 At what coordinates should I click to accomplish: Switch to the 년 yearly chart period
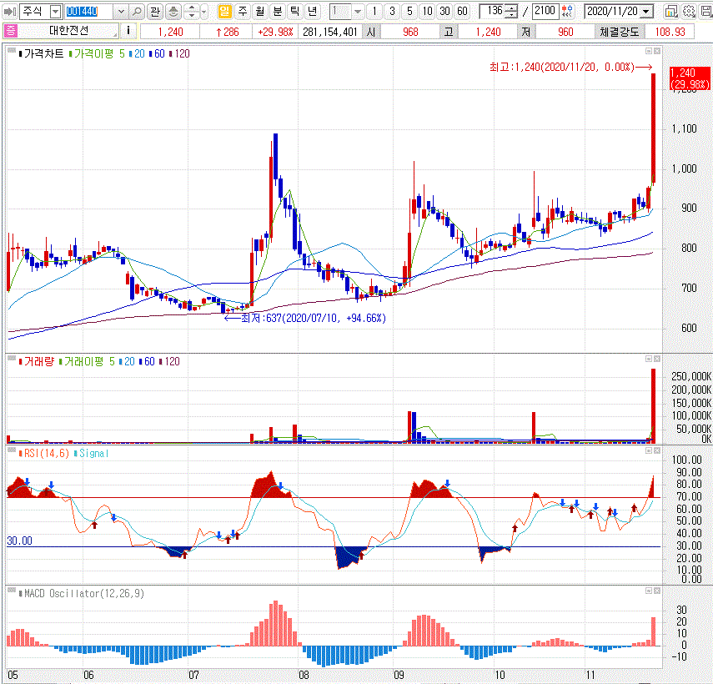(313, 12)
